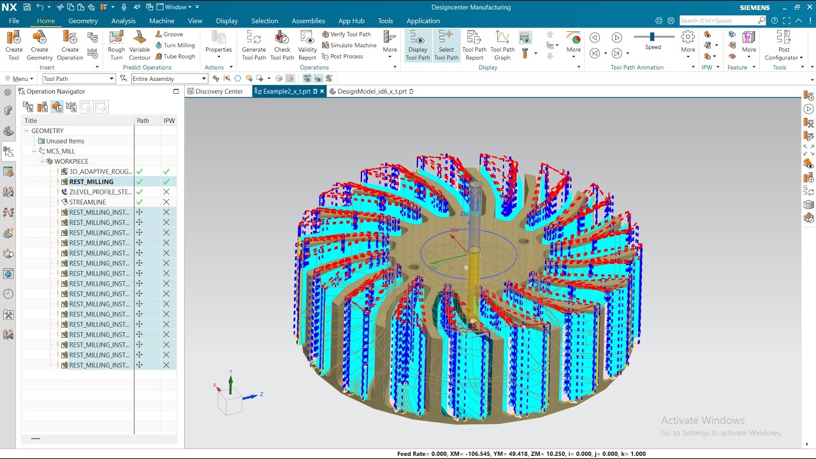Image resolution: width=816 pixels, height=459 pixels.
Task: Expand the More dropdown in Operations group
Action: (x=390, y=45)
